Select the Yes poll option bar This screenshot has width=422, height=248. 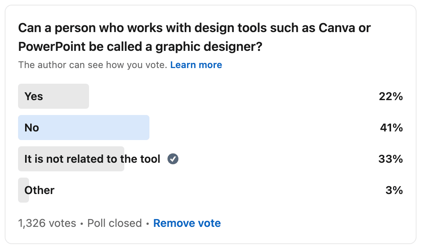coord(54,96)
